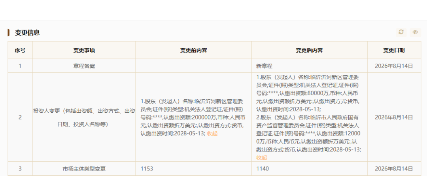Click row number 1

[20, 66]
